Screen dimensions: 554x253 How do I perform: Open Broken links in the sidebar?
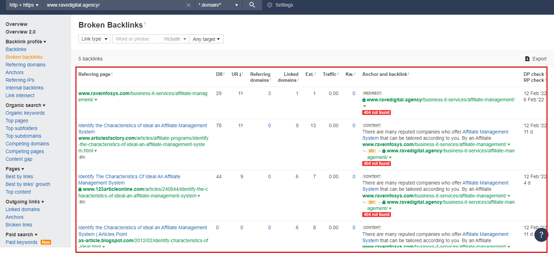click(x=19, y=225)
